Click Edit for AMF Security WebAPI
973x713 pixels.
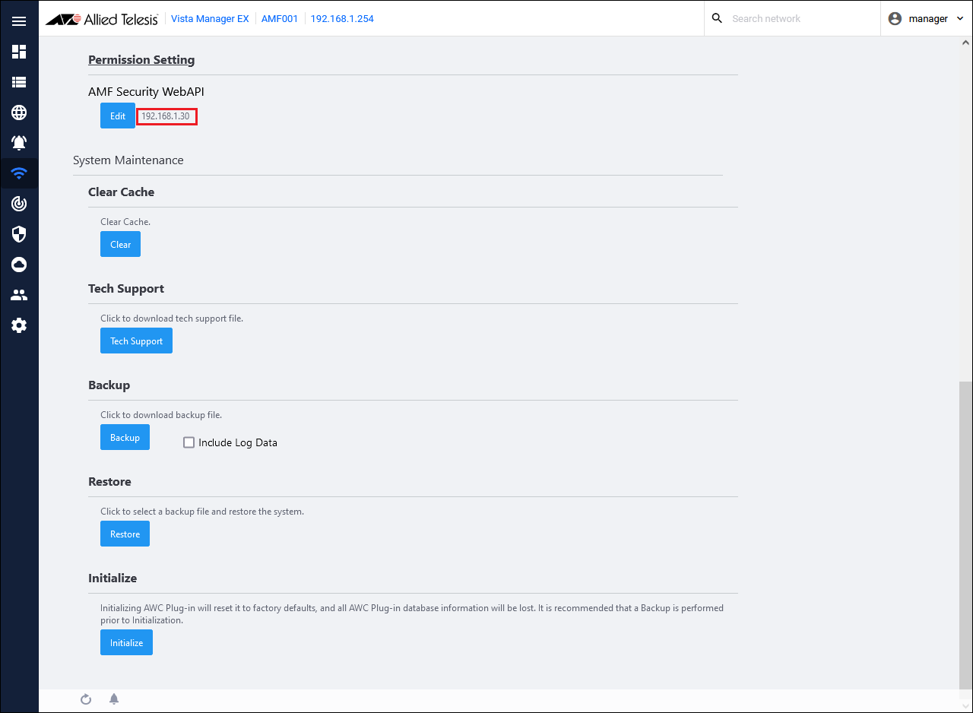[118, 116]
